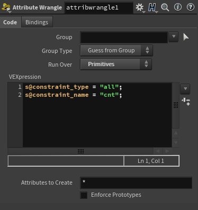Switch to the Code tab
This screenshot has width=198, height=210.
pos(10,22)
